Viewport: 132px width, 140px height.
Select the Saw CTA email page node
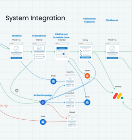(x=70, y=81)
